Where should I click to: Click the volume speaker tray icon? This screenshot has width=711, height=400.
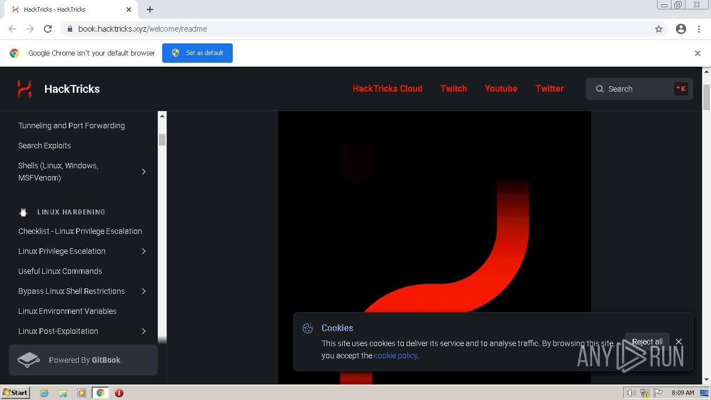pyautogui.click(x=631, y=393)
